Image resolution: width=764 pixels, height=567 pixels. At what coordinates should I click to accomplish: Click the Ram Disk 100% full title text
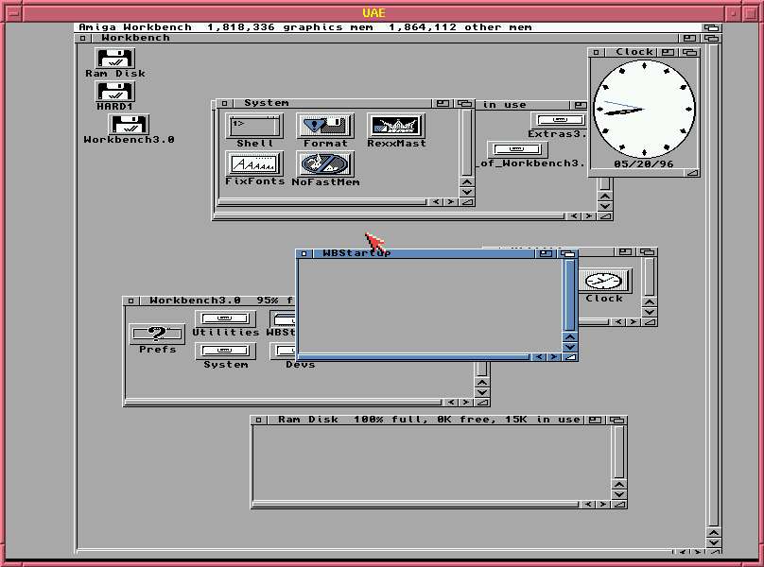tap(428, 420)
